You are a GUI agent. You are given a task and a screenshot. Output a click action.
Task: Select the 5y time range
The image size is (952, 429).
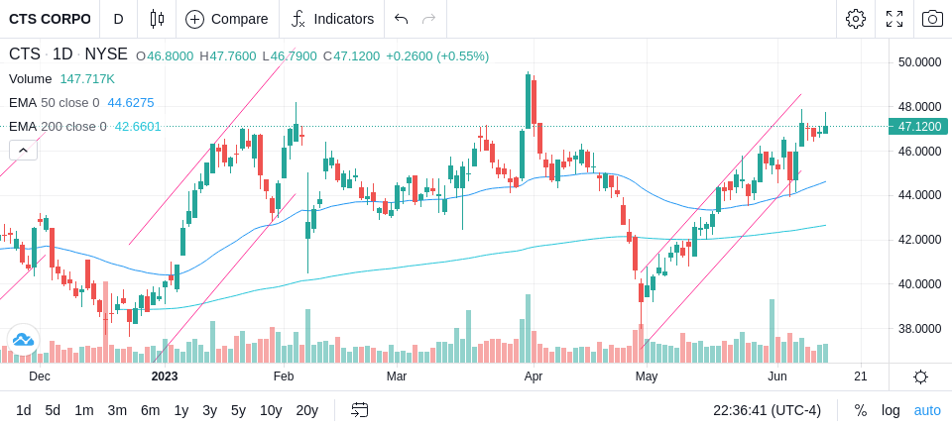pyautogui.click(x=238, y=411)
